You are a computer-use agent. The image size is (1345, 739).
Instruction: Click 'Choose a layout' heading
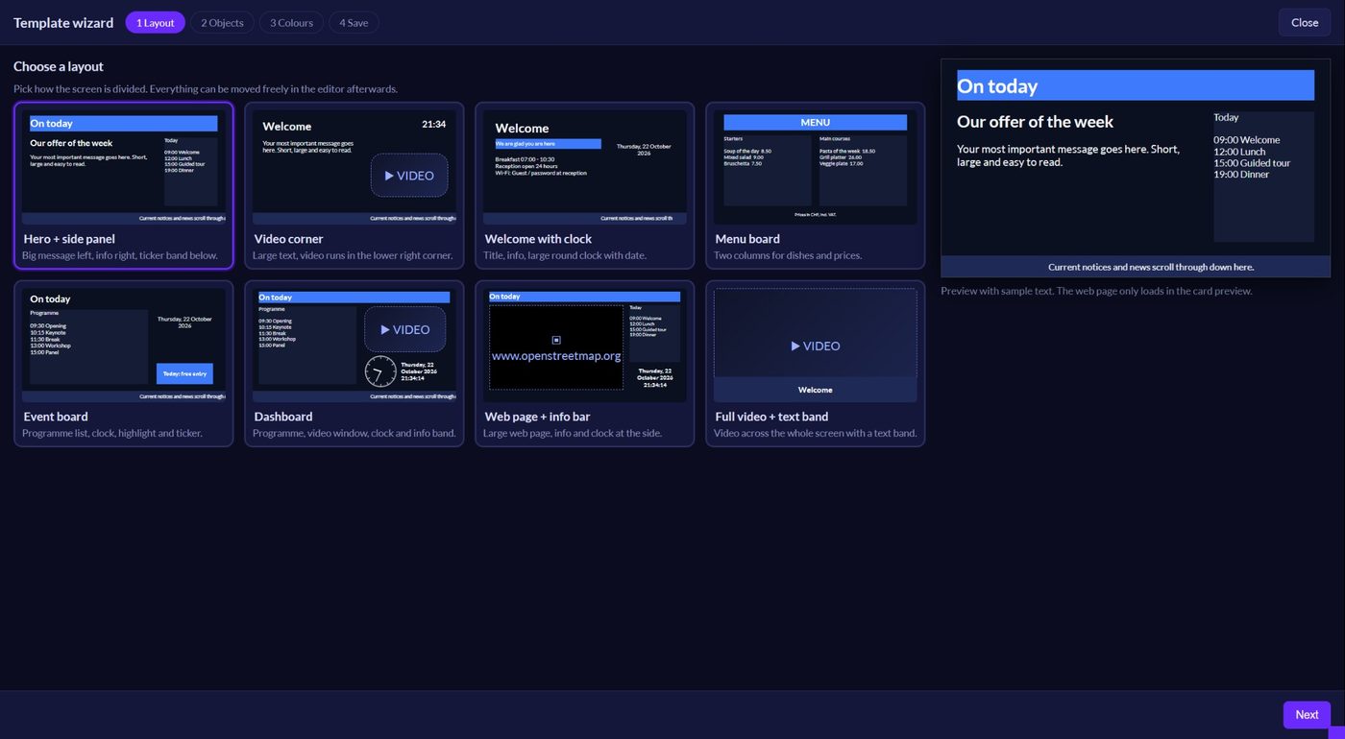(x=59, y=66)
